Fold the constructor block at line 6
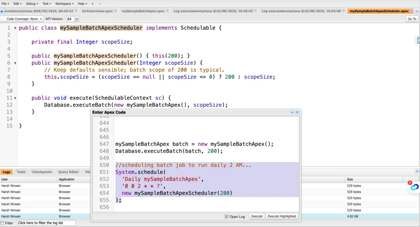Viewport: 420px width, 227px height. click(15, 63)
